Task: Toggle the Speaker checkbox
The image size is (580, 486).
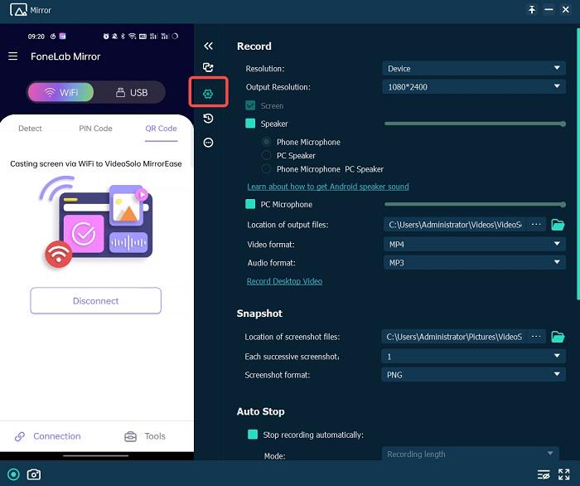Action: click(250, 124)
